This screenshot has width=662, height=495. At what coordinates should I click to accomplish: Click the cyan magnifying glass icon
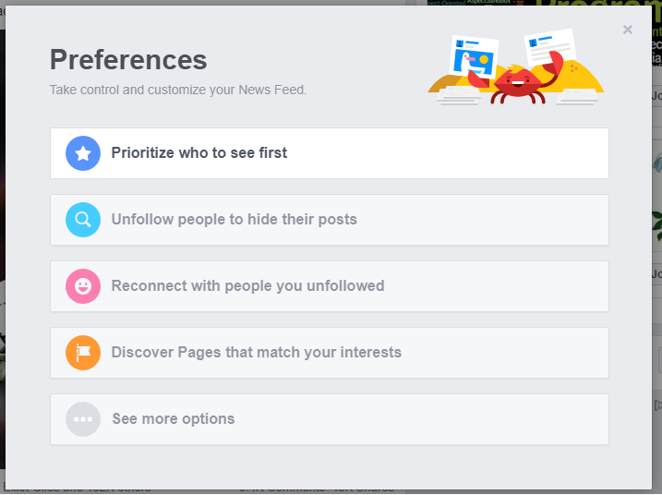(x=83, y=220)
